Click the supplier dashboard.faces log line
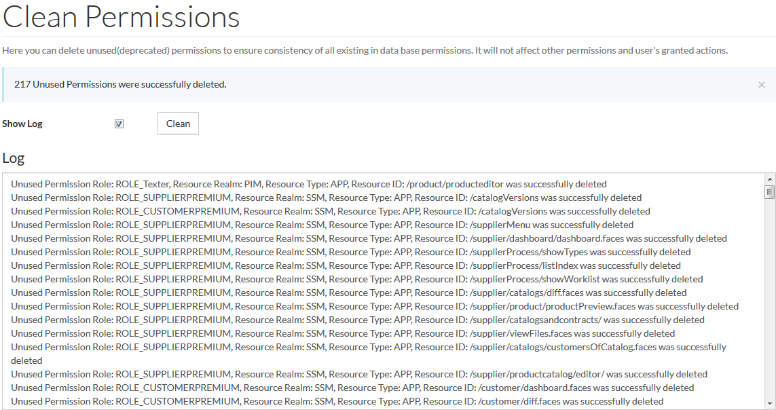Screen dimensions: 776x410 click(x=369, y=238)
